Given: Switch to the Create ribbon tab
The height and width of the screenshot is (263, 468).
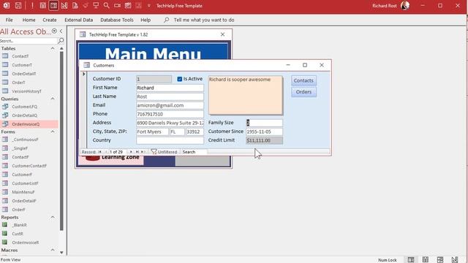Looking at the screenshot, I should pos(50,20).
